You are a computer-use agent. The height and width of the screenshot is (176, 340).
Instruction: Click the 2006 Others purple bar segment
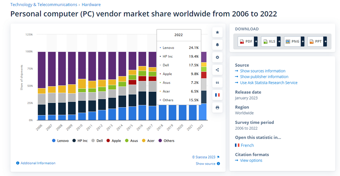tap(41, 70)
